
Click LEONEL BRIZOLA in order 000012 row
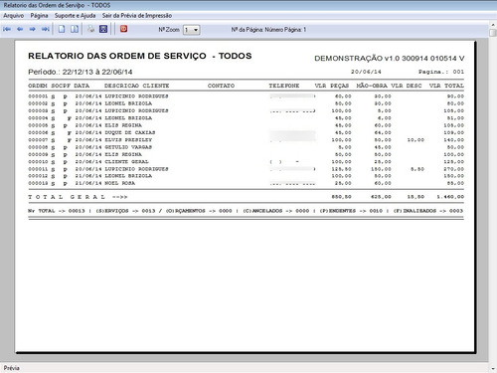128,176
